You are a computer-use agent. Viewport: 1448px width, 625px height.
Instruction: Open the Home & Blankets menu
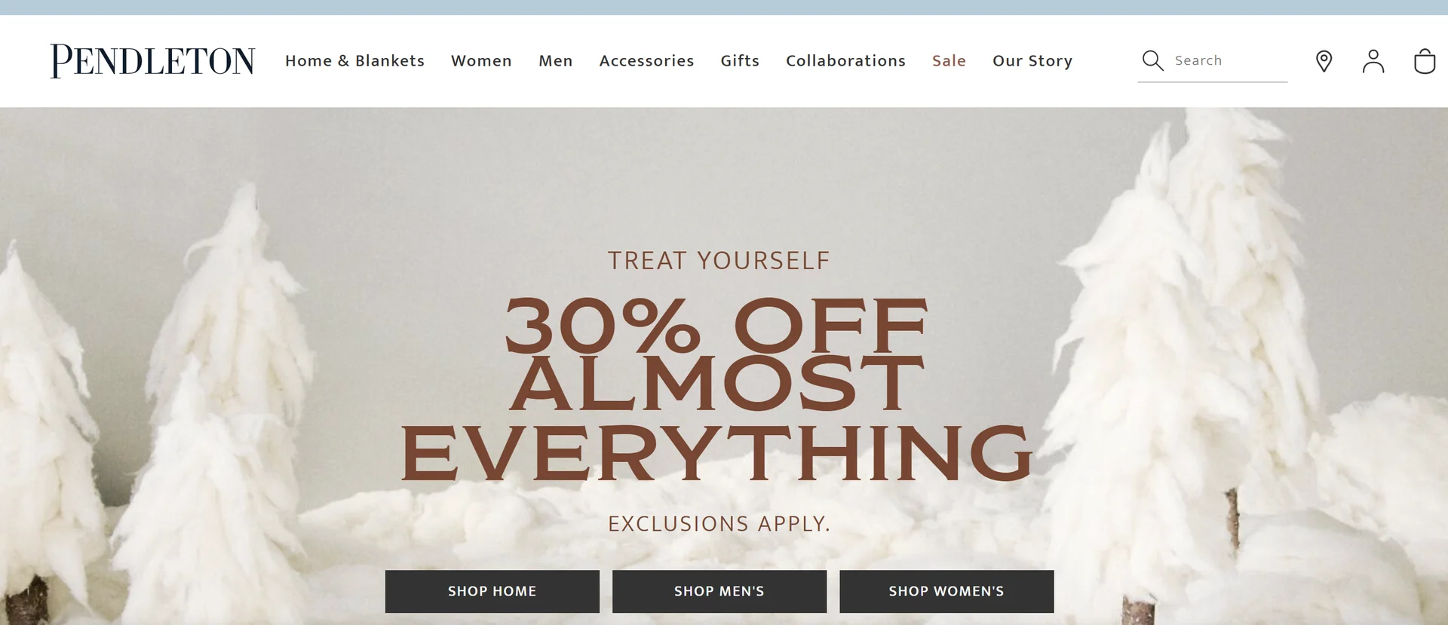point(354,60)
